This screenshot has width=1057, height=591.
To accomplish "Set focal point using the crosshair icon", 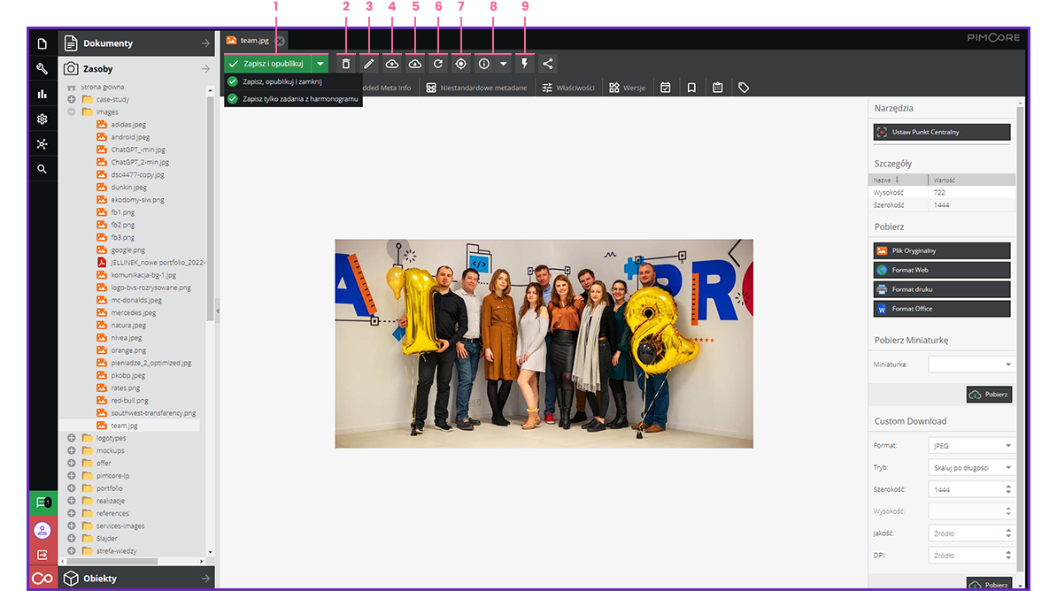I will (x=460, y=63).
